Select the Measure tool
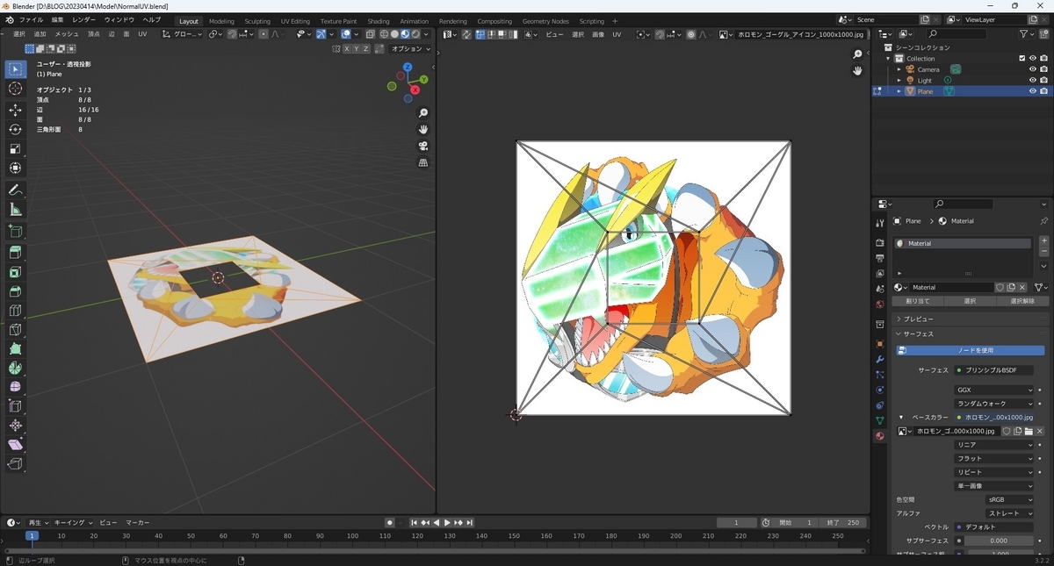The height and width of the screenshot is (566, 1054). pyautogui.click(x=14, y=209)
